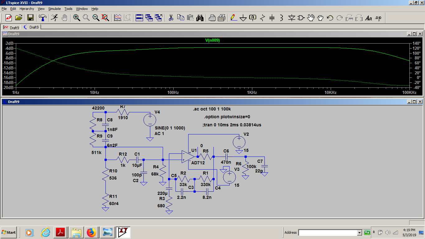
Task: Place a net label
Action: click(253, 18)
